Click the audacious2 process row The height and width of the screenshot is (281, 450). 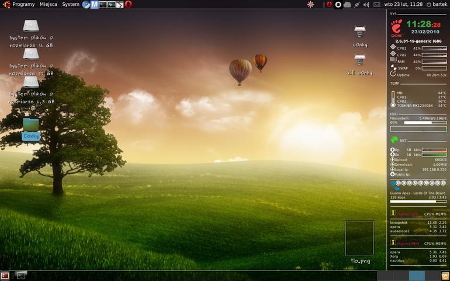pyautogui.click(x=418, y=231)
